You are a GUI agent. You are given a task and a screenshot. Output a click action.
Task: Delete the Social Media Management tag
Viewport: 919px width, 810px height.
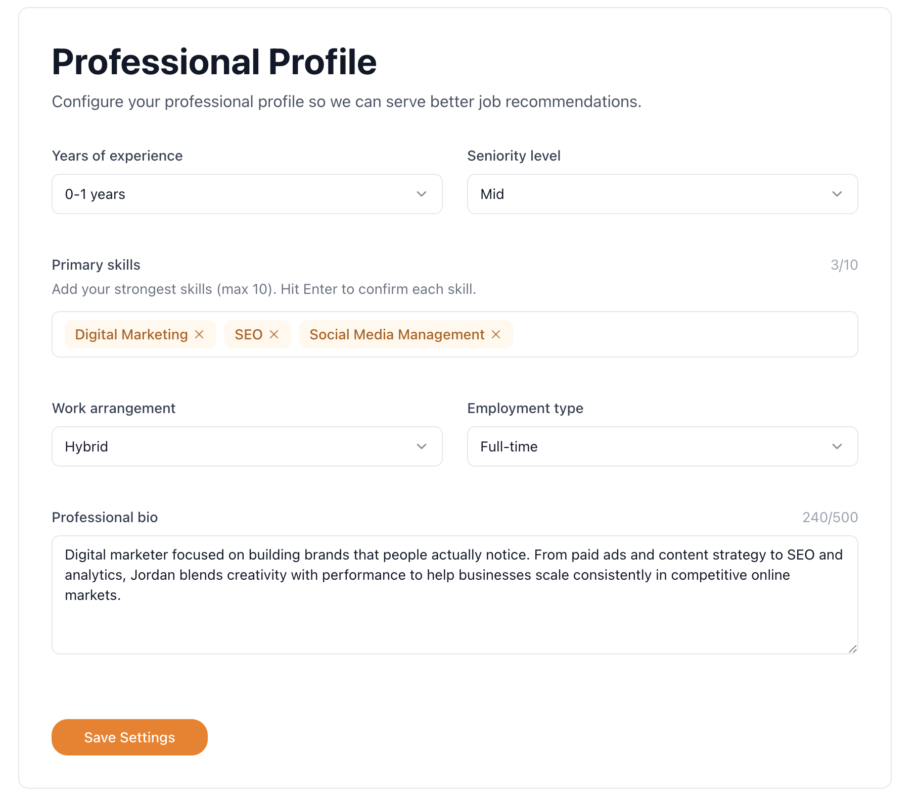coord(496,334)
